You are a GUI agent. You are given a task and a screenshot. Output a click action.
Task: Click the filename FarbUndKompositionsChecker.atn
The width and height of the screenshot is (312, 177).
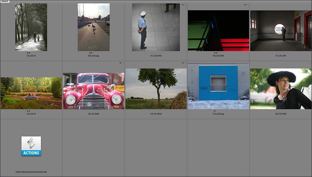(x=31, y=172)
